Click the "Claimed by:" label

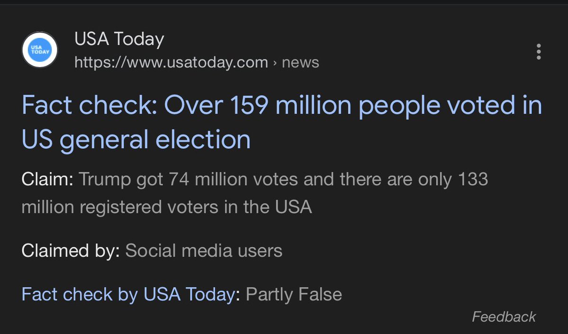[x=70, y=250]
